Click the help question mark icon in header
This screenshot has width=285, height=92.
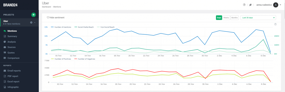pos(244,5)
